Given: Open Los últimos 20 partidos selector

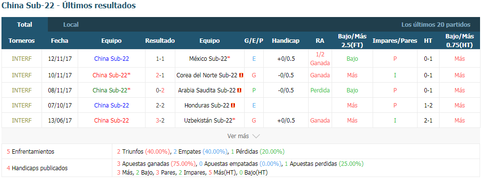Looking at the screenshot, I should point(436,24).
